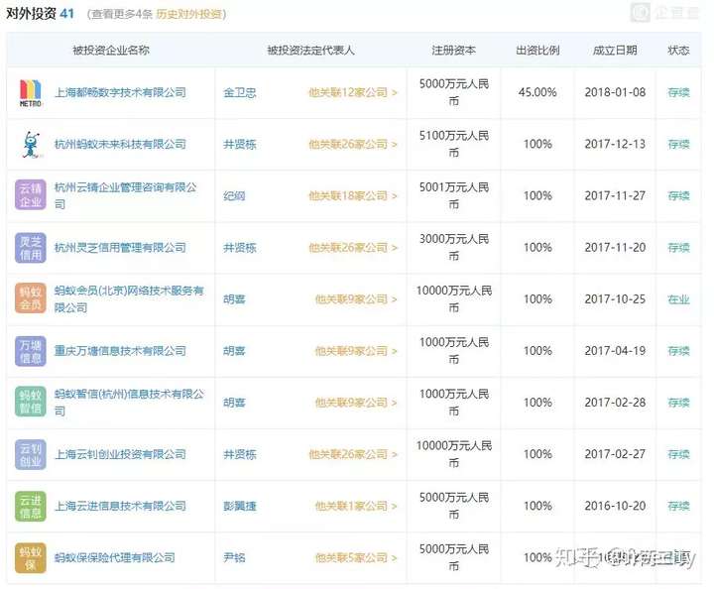Viewport: 714px width, 589px height.
Task: Open legal representative 井贤栋 in 杭州蚂蚁未来科技 row
Action: click(x=240, y=145)
